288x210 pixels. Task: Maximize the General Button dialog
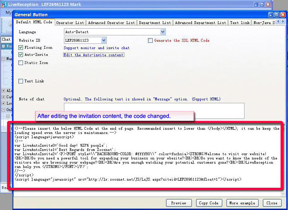(277, 15)
